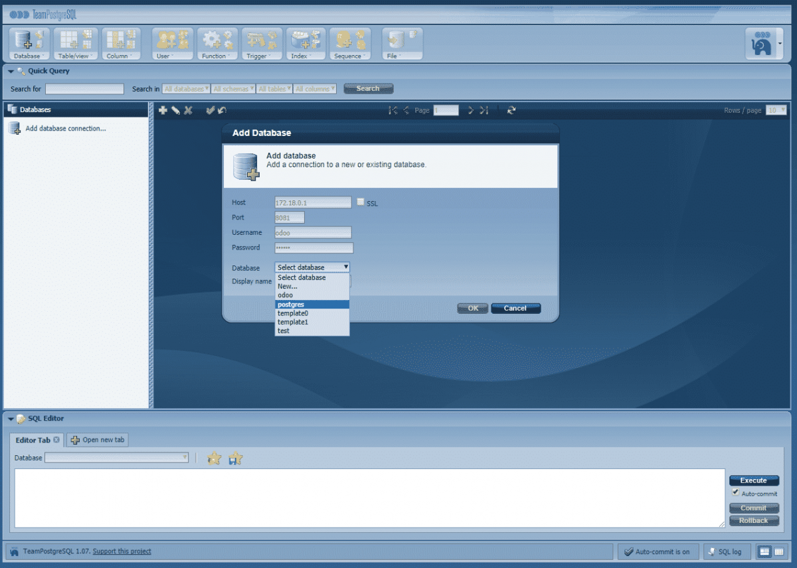Select 'template0' from the database list

coord(312,313)
